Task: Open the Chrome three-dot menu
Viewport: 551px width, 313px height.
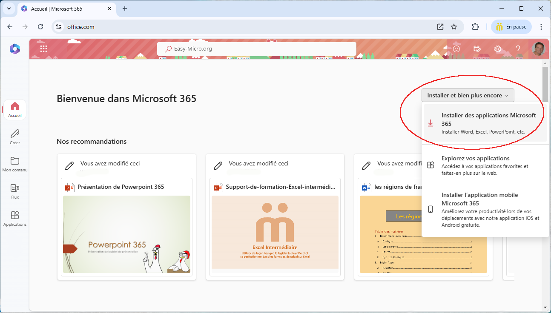Action: (541, 27)
